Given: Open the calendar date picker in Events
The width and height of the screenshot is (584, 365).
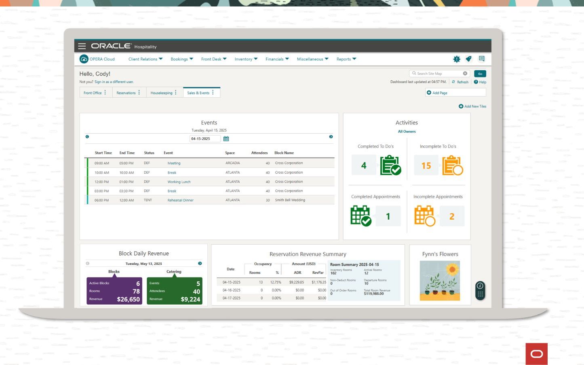Looking at the screenshot, I should (226, 139).
